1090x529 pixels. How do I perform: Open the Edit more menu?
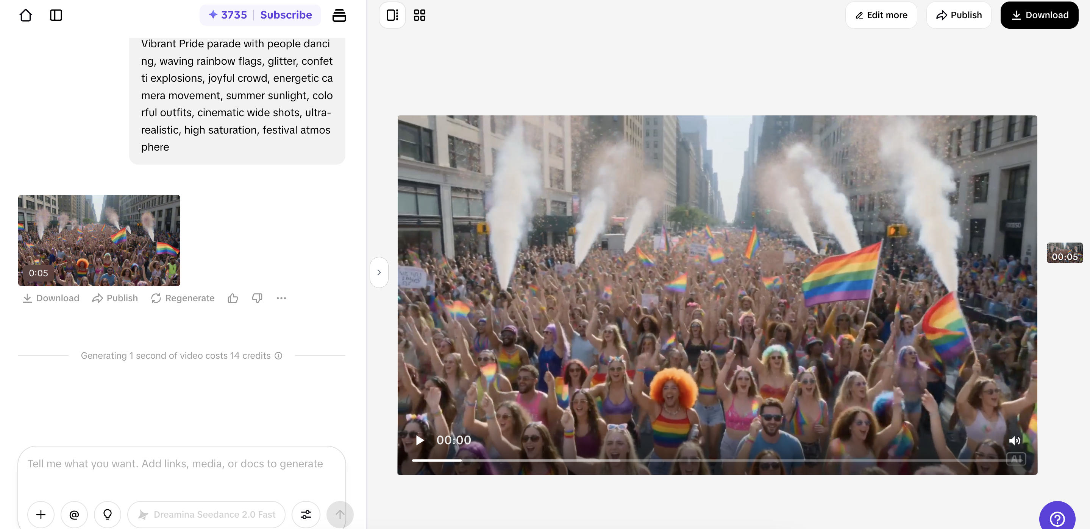click(x=881, y=15)
